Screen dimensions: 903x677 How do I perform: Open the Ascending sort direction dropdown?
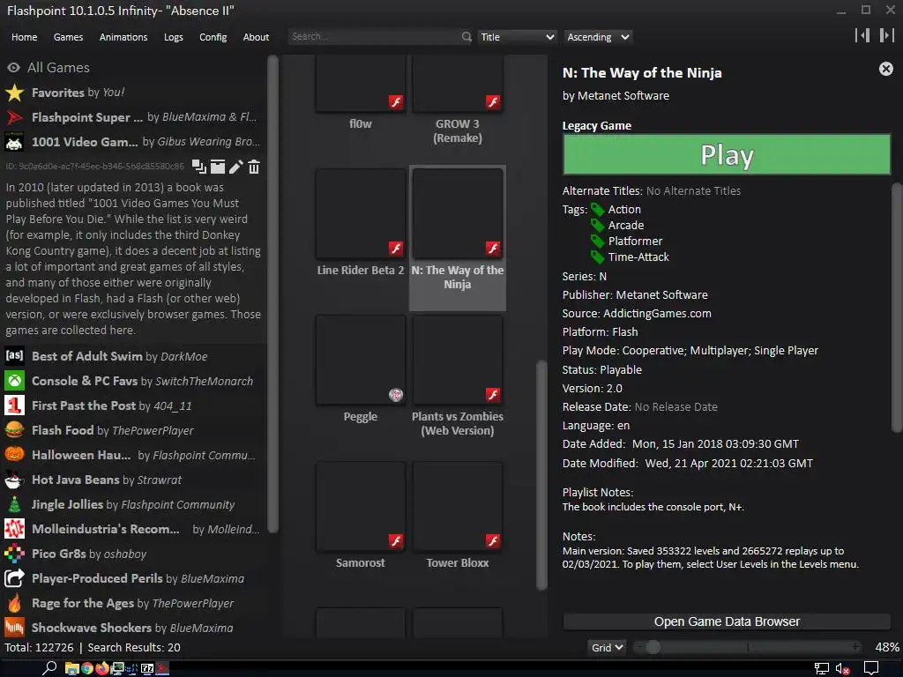(x=599, y=37)
